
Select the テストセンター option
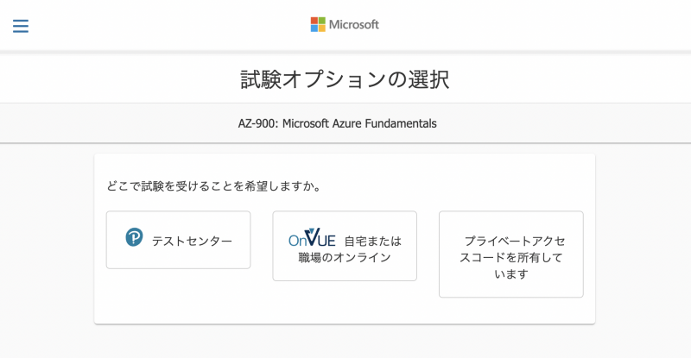click(178, 240)
